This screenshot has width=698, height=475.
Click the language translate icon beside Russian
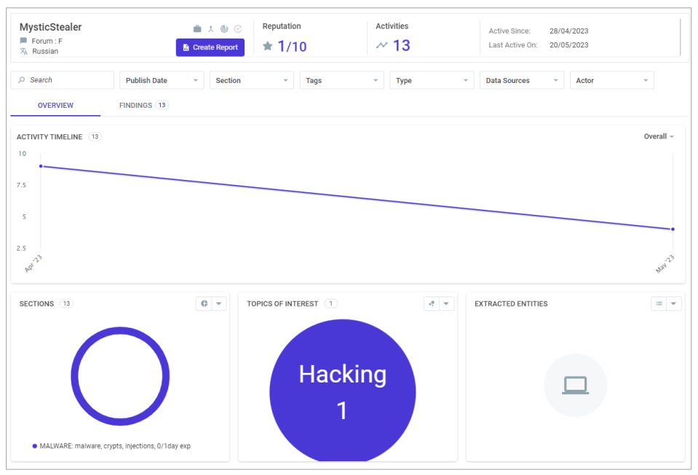coord(23,51)
